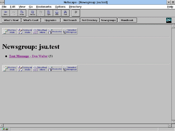This screenshot has height=131, width=175.
Task: Open the Bookmarks menu
Action: click(44, 7)
